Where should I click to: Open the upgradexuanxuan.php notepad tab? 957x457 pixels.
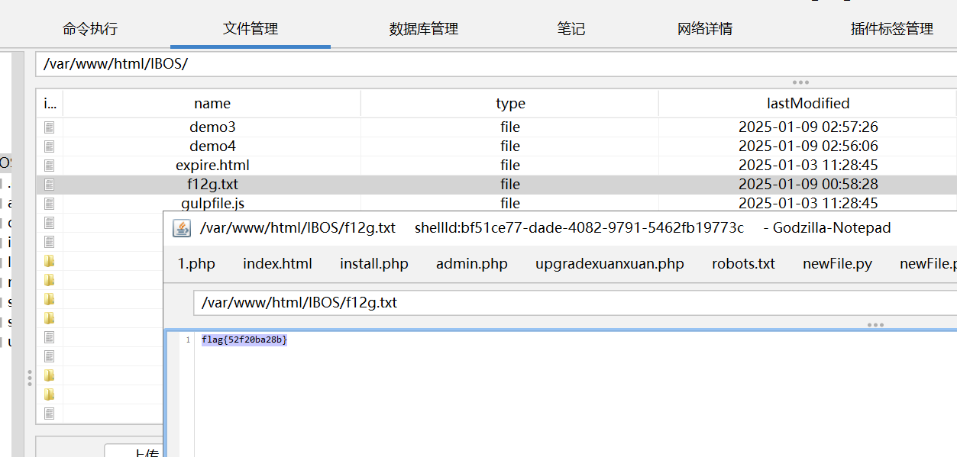609,263
